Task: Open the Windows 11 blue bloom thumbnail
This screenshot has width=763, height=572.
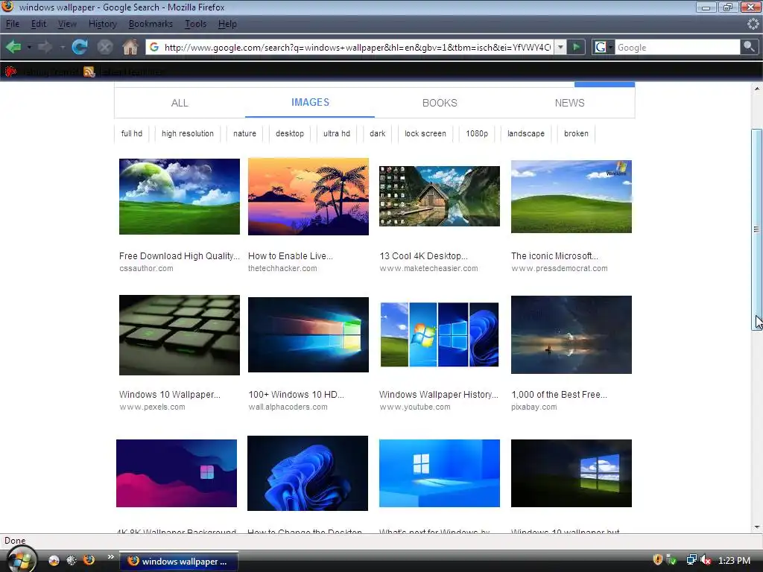Action: tap(308, 473)
